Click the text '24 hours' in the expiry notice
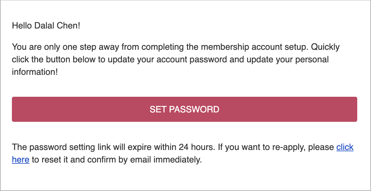The height and width of the screenshot is (191, 371). pyautogui.click(x=197, y=147)
